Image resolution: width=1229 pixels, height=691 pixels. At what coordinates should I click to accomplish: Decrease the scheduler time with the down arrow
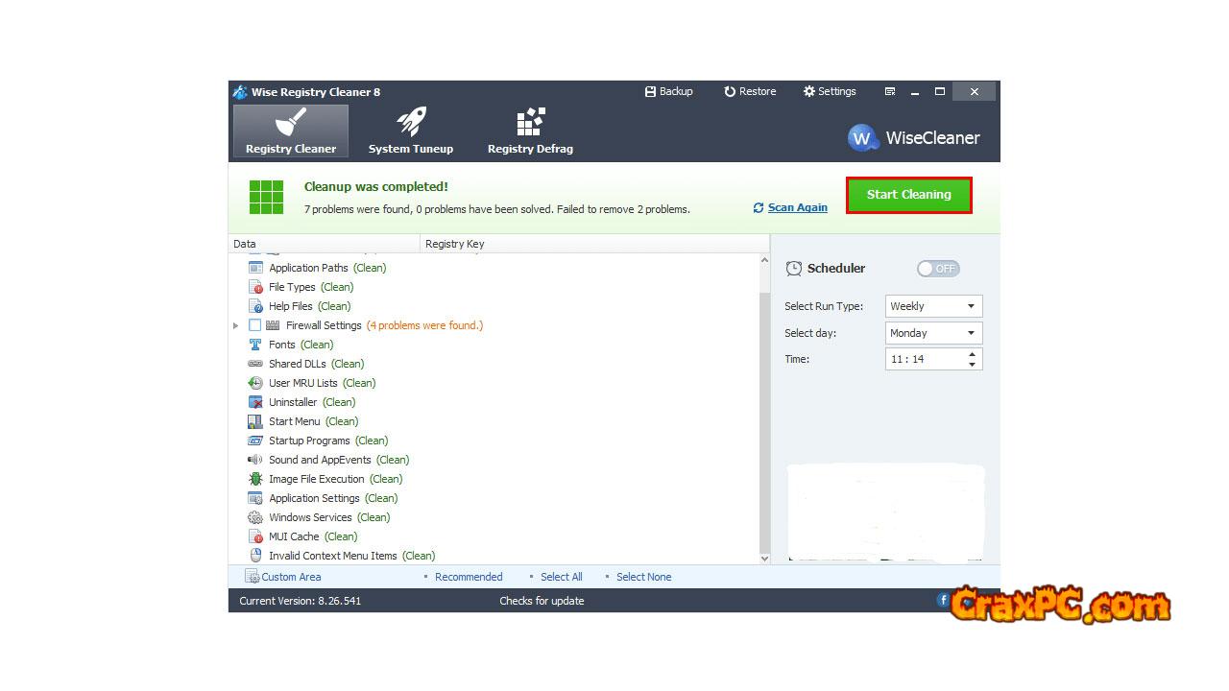tap(972, 365)
